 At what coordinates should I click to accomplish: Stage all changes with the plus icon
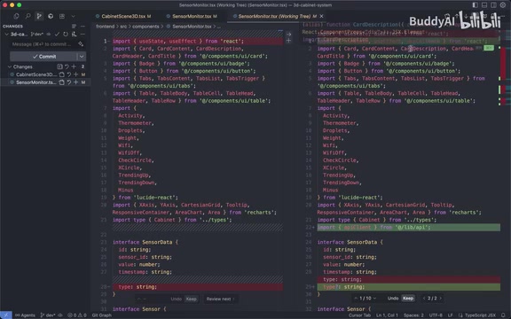(x=74, y=66)
